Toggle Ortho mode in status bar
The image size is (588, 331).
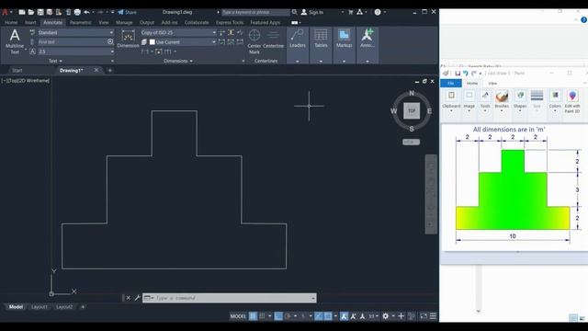point(278,316)
